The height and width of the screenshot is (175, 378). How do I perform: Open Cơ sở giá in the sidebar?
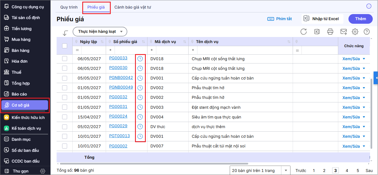click(25, 105)
